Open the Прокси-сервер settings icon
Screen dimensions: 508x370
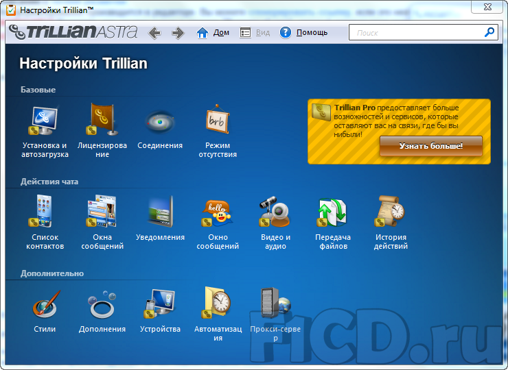(x=276, y=302)
